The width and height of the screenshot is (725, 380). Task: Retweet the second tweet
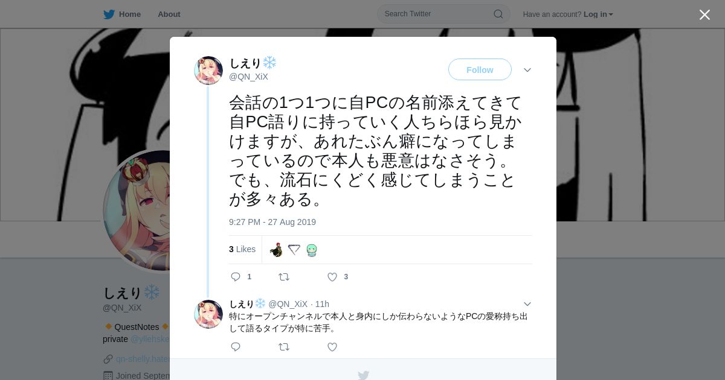click(x=284, y=347)
